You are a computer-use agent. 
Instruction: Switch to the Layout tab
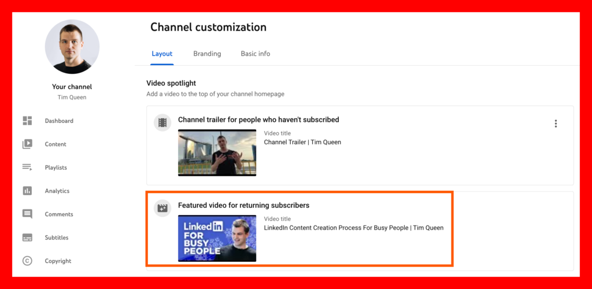[162, 54]
